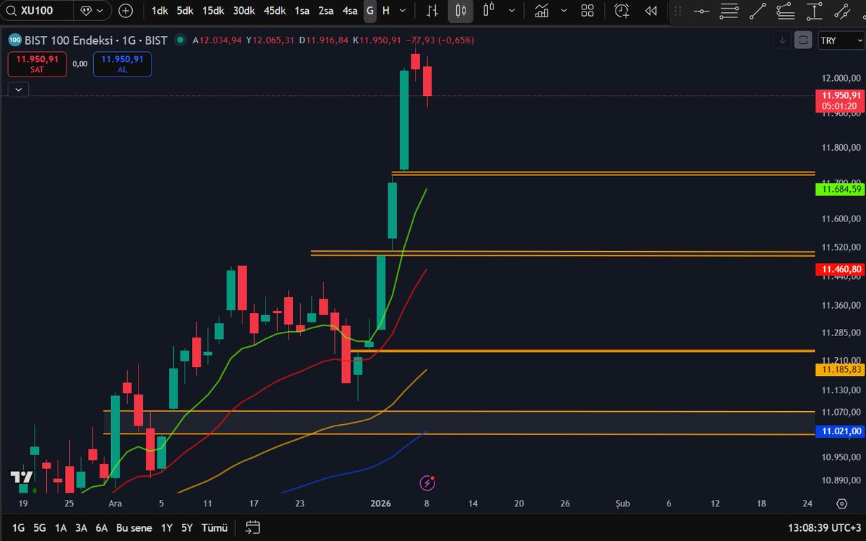Expand the indicators dropdown chevron
866x541 pixels.
[x=564, y=11]
